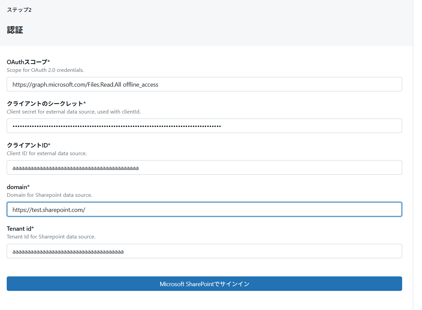Image resolution: width=422 pixels, height=310 pixels.
Task: Click the 認証 heading
Action: click(x=15, y=30)
